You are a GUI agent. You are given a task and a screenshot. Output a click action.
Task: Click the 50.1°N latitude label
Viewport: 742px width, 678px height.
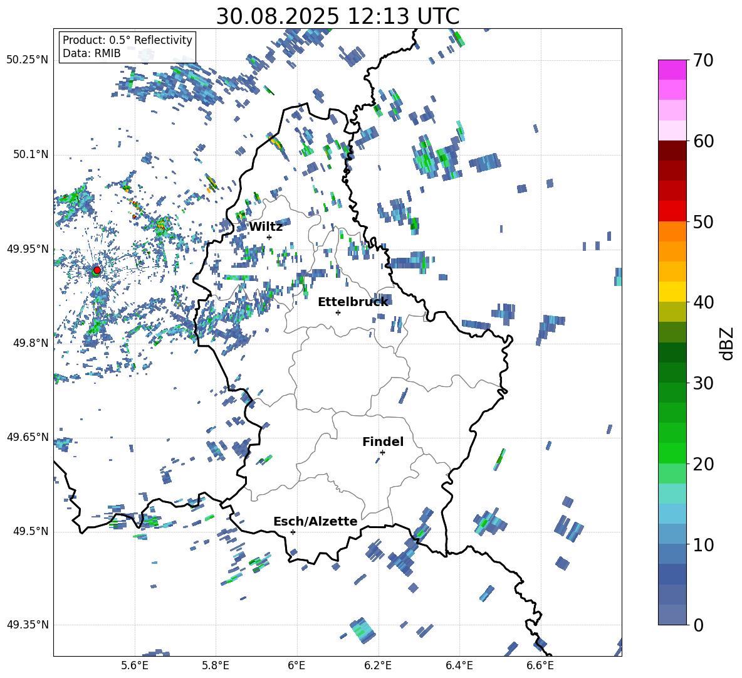click(x=31, y=154)
